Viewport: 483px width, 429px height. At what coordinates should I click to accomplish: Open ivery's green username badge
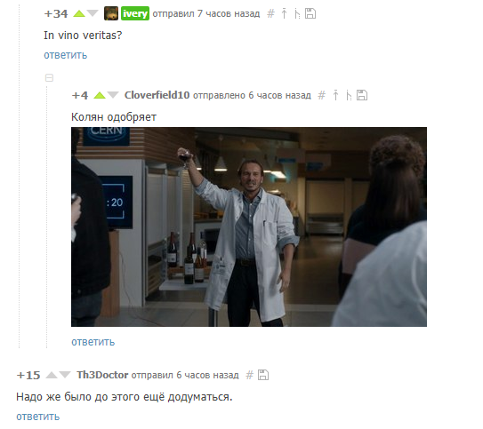tap(135, 13)
